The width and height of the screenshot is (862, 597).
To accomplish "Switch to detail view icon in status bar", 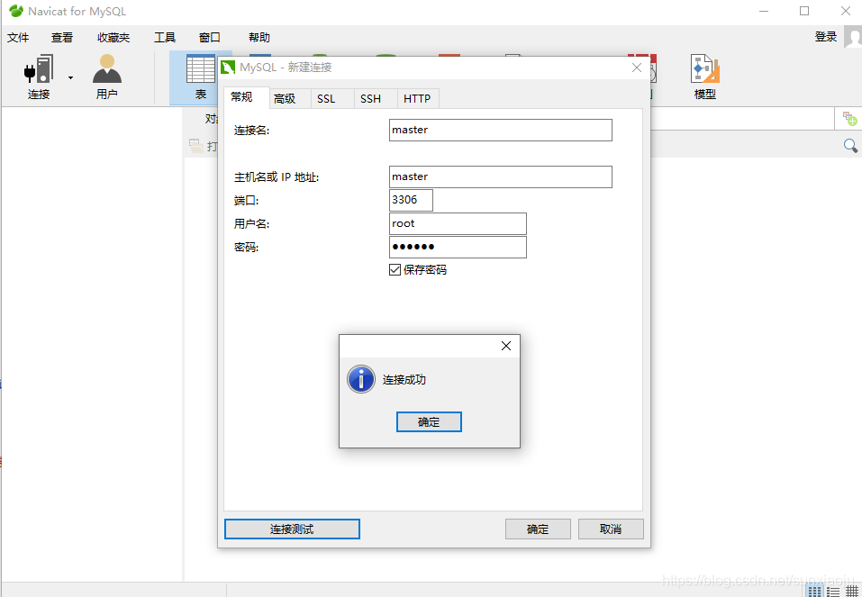I will pyautogui.click(x=851, y=591).
